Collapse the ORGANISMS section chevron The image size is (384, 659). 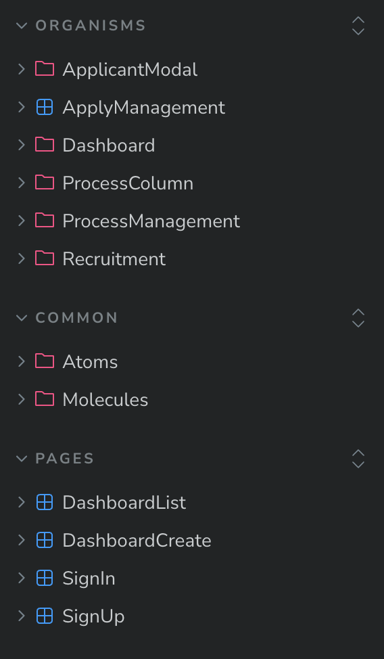tap(22, 26)
